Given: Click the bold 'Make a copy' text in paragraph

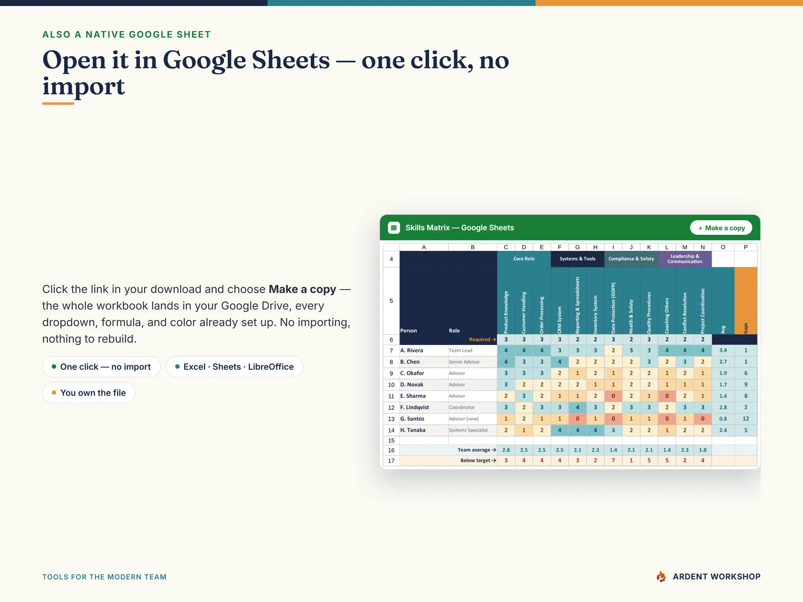Looking at the screenshot, I should coord(302,289).
